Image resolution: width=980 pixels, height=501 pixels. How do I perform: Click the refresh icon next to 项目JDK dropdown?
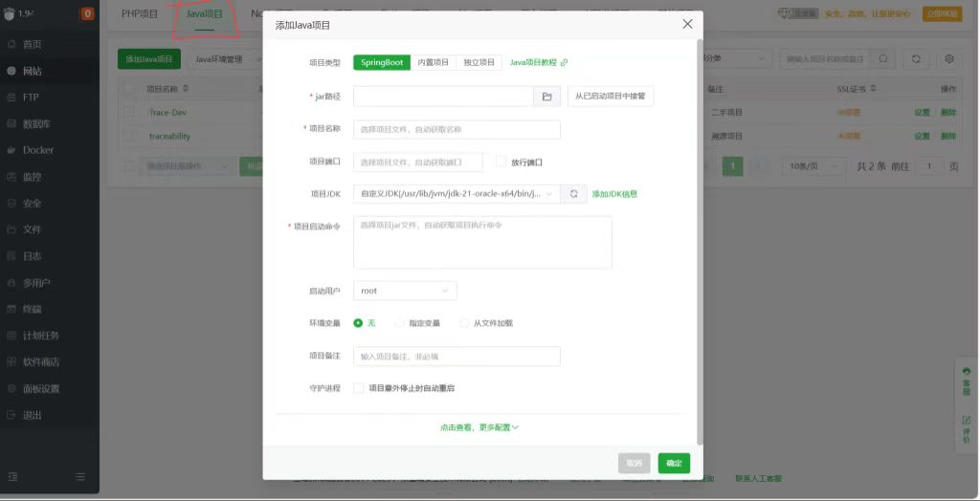[573, 194]
